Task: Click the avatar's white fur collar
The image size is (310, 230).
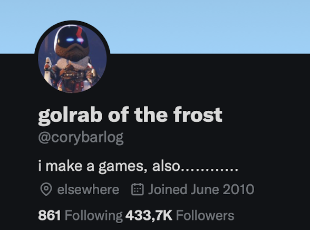Action: click(72, 63)
